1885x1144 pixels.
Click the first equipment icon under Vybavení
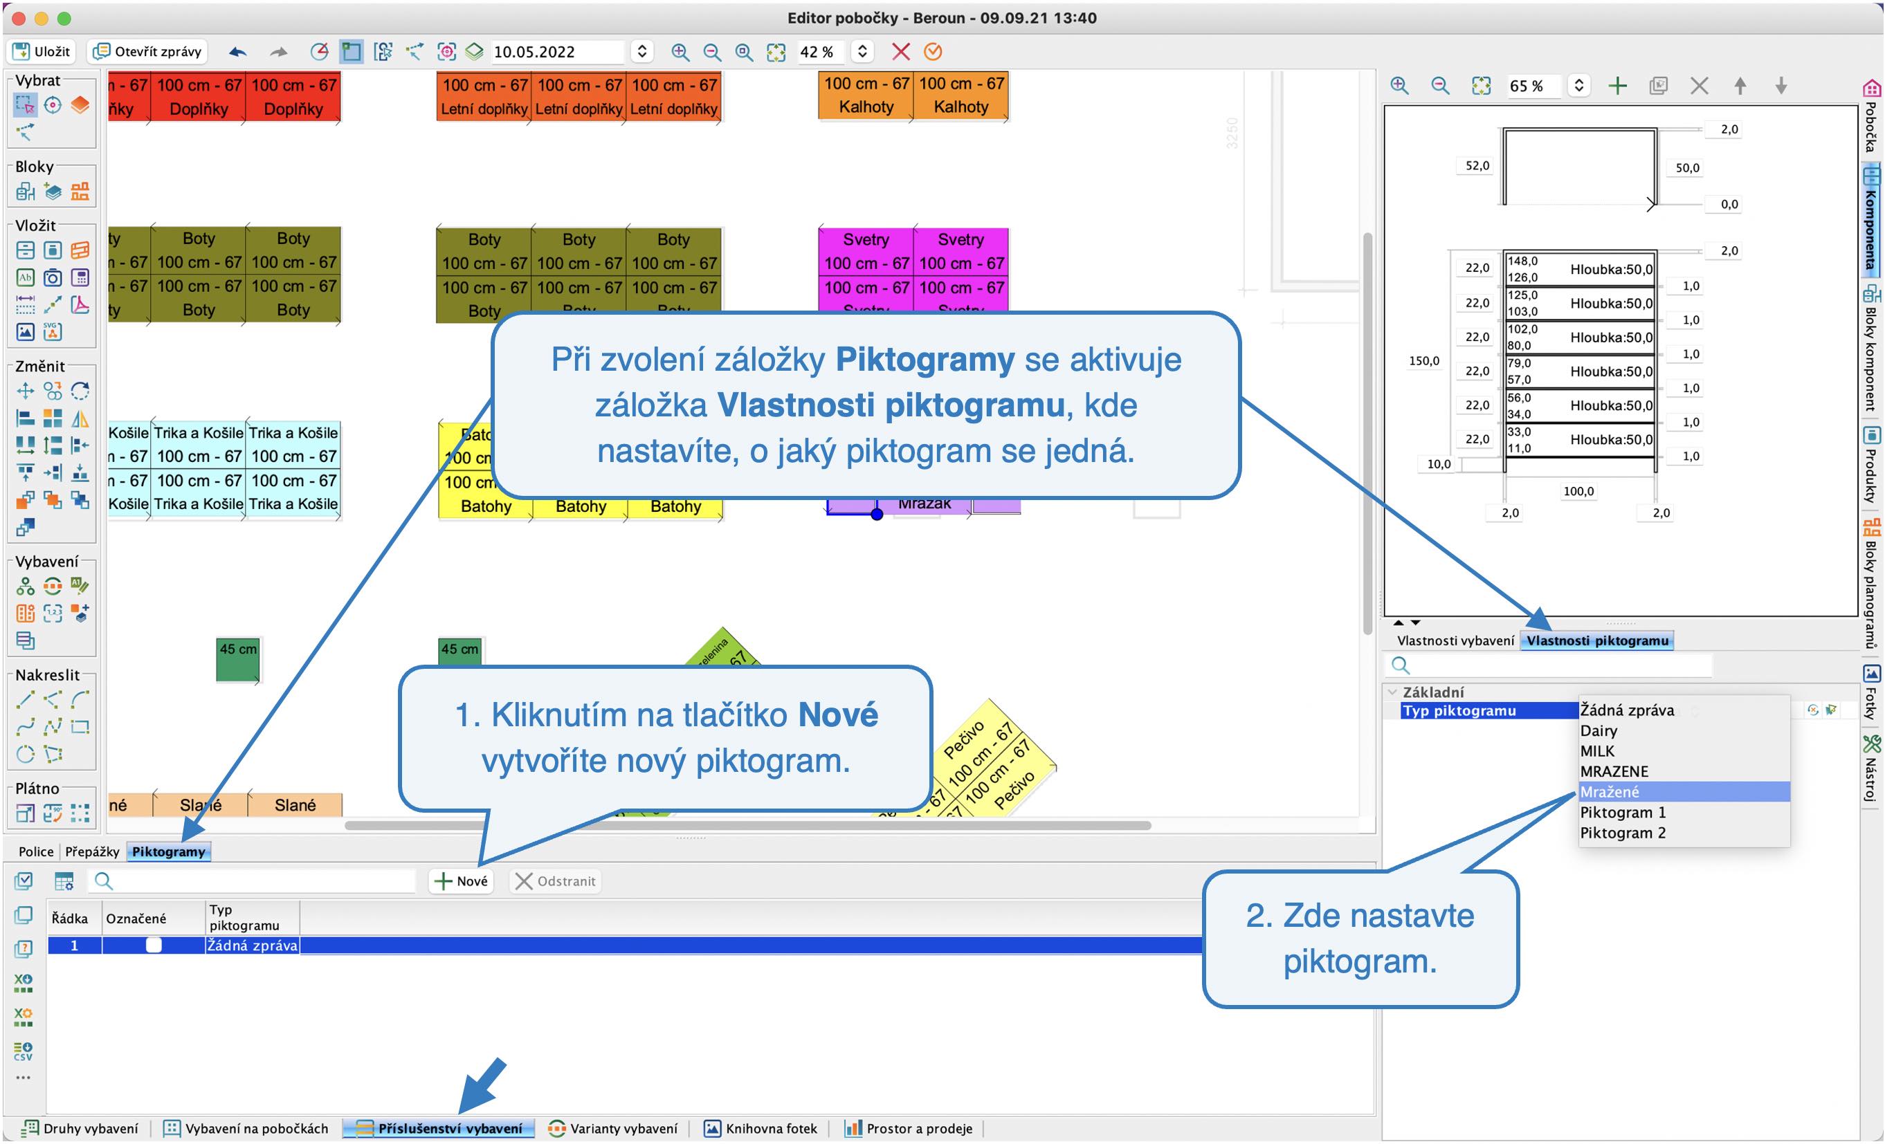click(25, 587)
